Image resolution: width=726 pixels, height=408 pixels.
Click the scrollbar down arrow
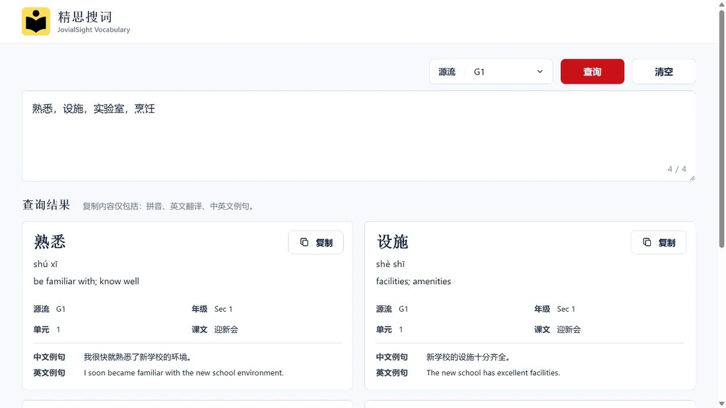coord(721,404)
